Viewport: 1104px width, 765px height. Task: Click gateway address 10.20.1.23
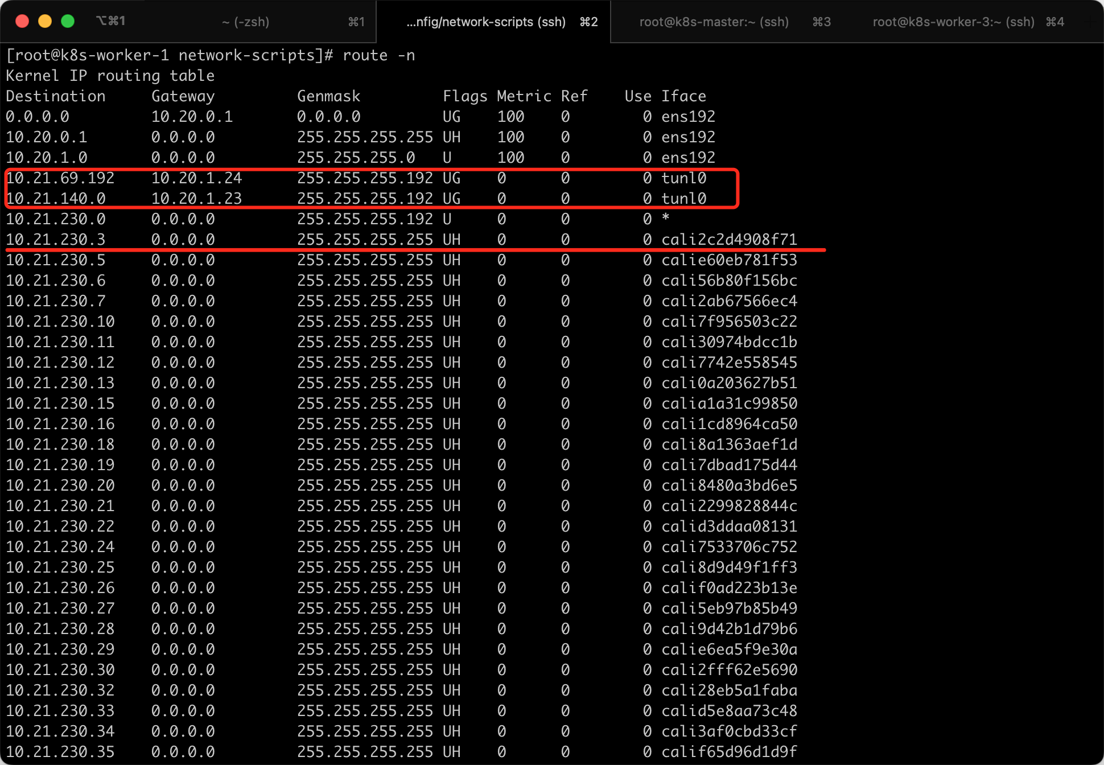point(196,199)
